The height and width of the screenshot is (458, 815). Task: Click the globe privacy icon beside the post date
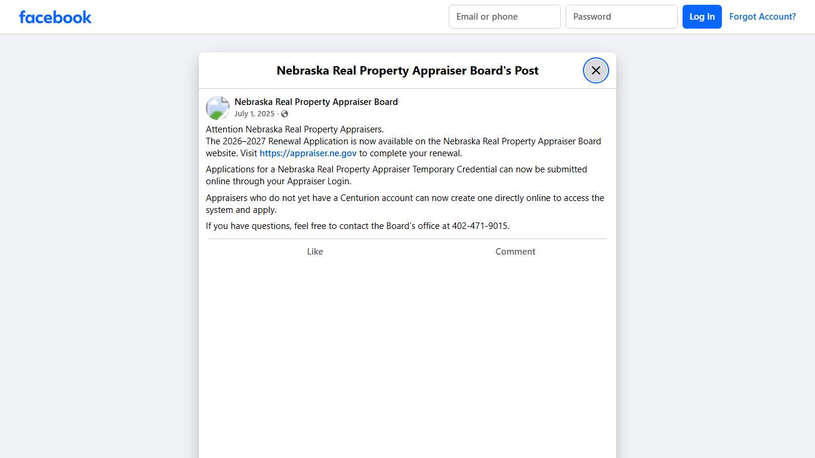(285, 113)
